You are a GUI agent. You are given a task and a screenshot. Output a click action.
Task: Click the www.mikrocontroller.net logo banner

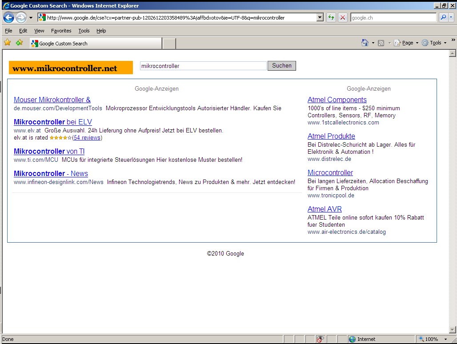pos(71,68)
